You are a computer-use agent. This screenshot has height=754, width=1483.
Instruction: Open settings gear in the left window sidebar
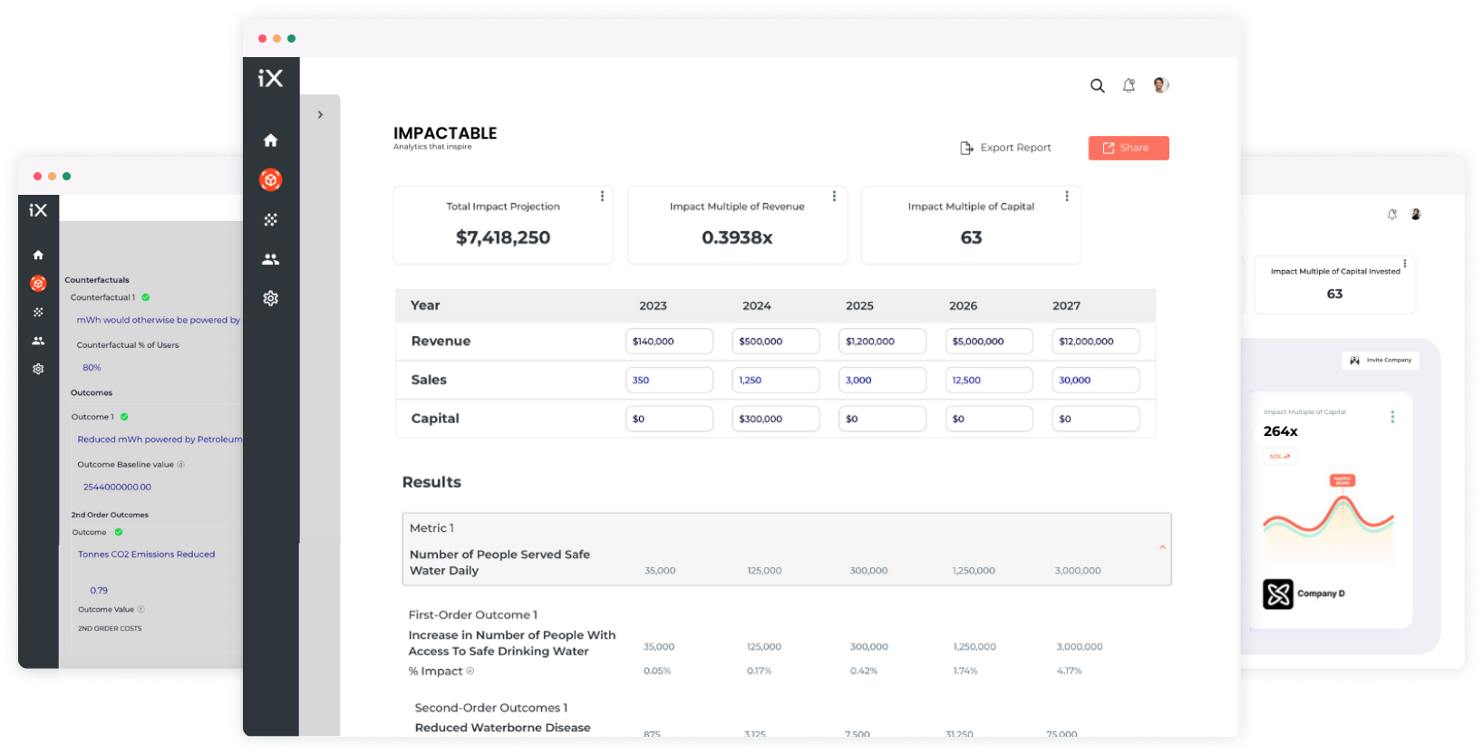[x=38, y=369]
